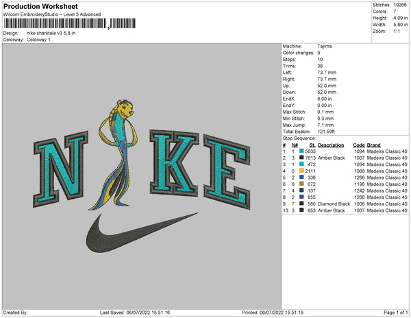Viewport: 411px width, 318px height.
Task: Click the swatch beside 853 Amber Black
Action: [301, 210]
